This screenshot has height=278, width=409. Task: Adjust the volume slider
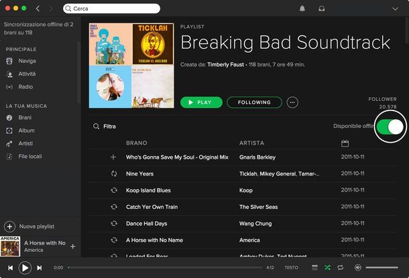coord(382,267)
